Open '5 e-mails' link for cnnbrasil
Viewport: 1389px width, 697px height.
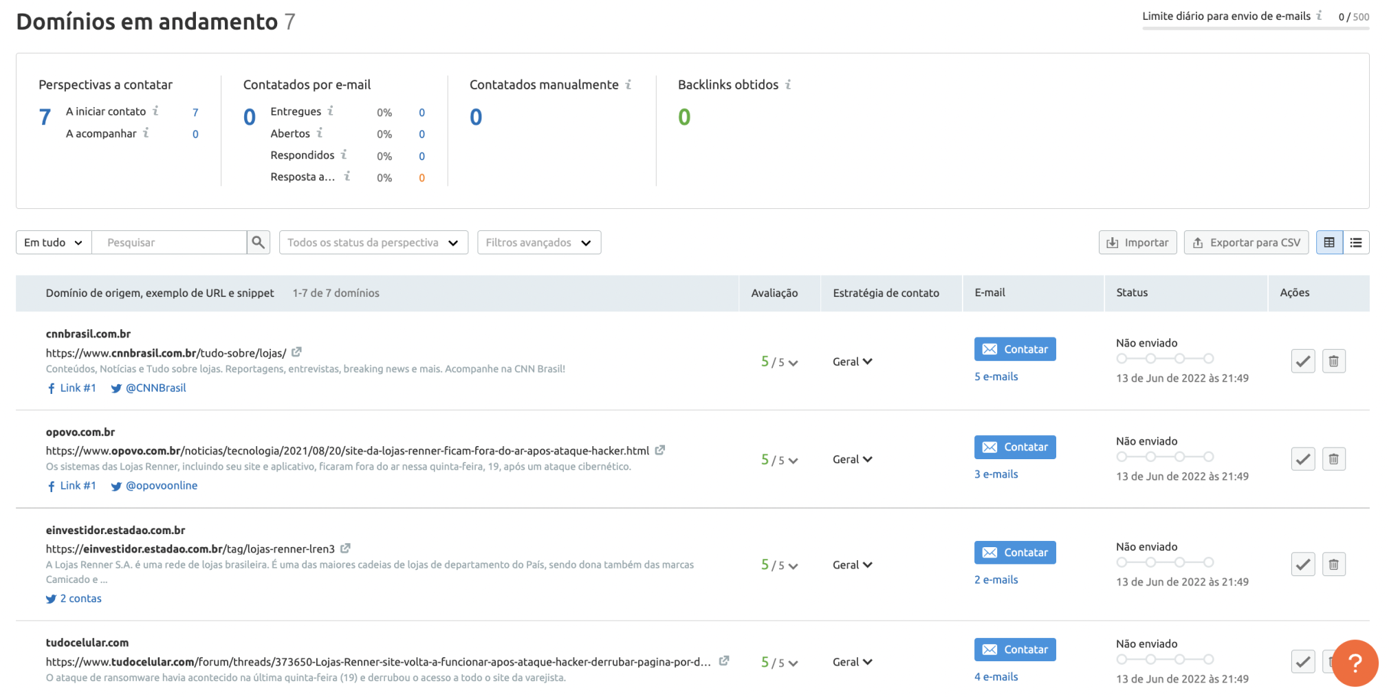996,377
